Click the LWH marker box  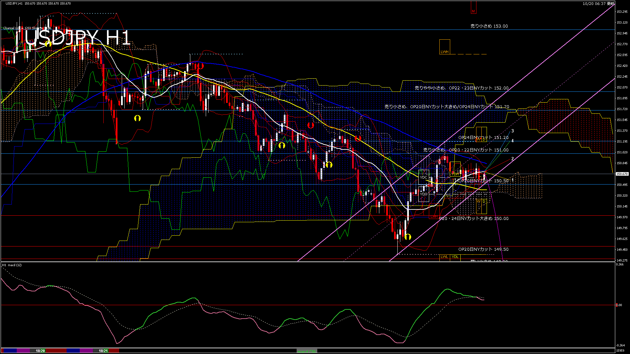tap(445, 47)
